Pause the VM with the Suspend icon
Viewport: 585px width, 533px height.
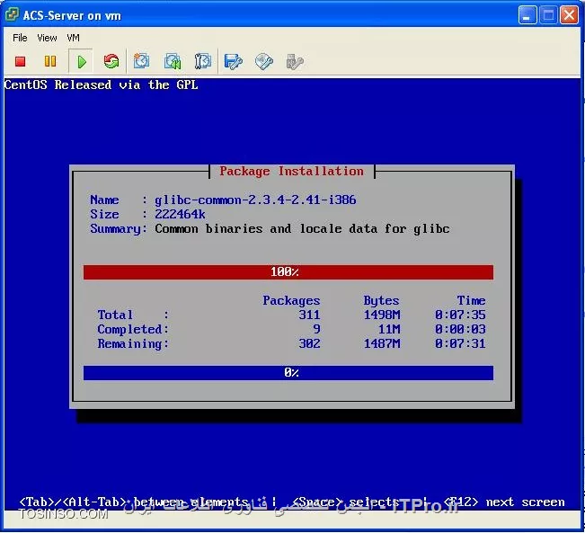(x=50, y=61)
